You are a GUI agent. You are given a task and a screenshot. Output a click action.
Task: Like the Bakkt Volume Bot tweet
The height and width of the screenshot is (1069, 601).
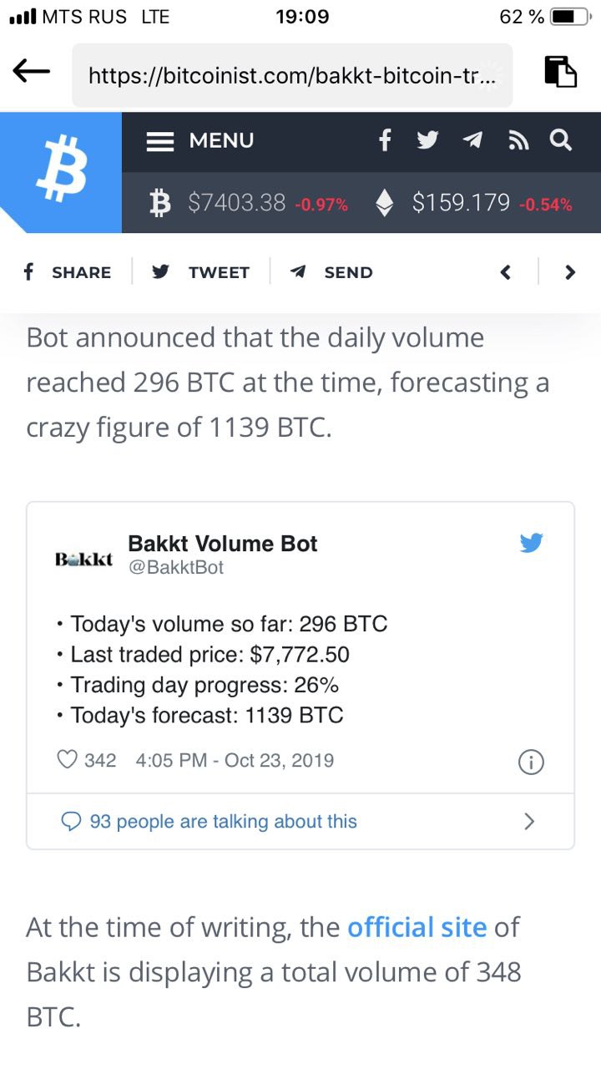(x=67, y=760)
